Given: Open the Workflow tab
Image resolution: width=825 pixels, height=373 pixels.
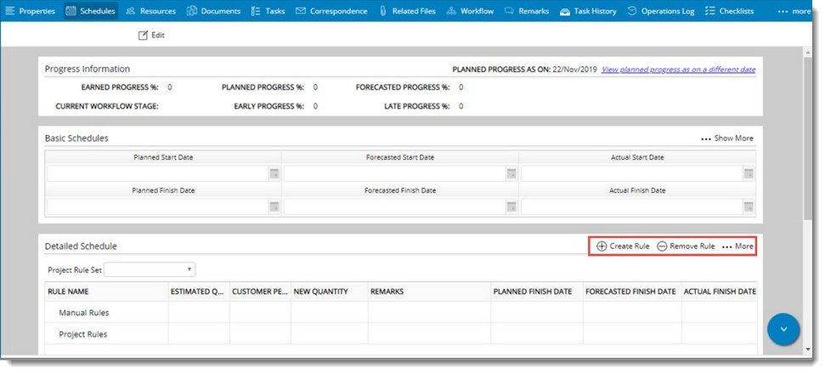Looking at the screenshot, I should (x=470, y=11).
